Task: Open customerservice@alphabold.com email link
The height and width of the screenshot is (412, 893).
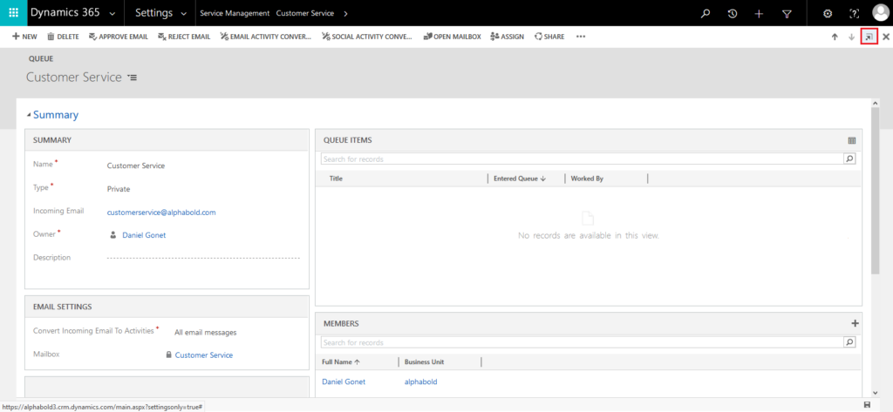Action: [161, 213]
